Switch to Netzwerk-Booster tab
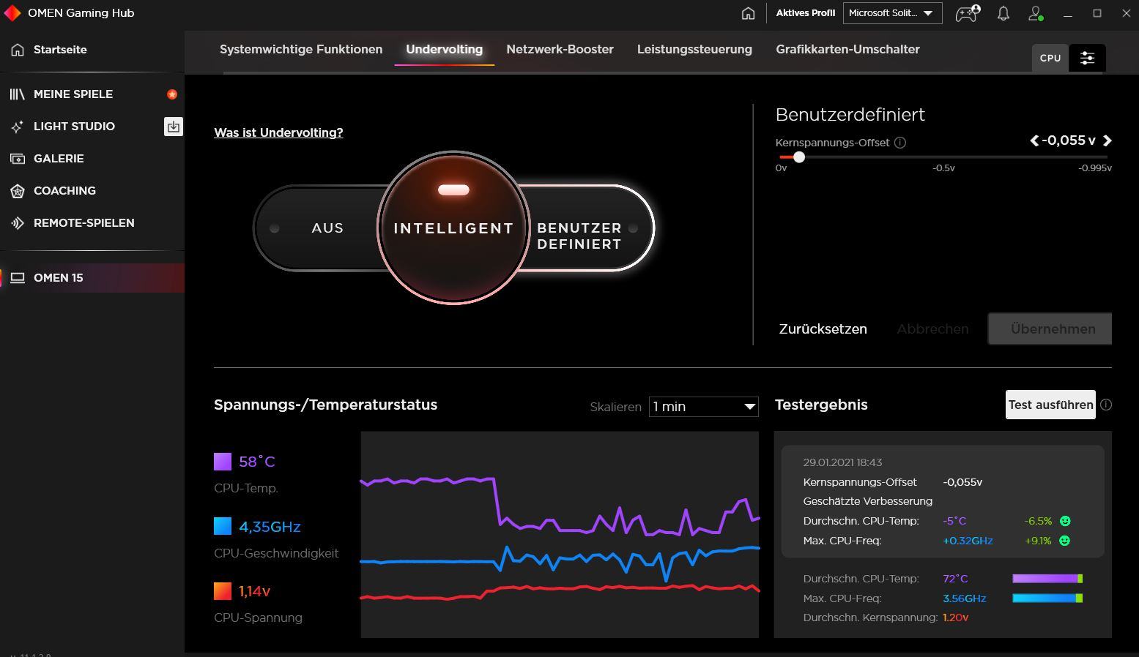The width and height of the screenshot is (1139, 657). pyautogui.click(x=560, y=50)
